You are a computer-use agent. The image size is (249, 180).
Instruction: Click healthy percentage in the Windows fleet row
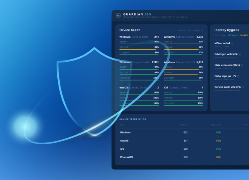(218, 132)
